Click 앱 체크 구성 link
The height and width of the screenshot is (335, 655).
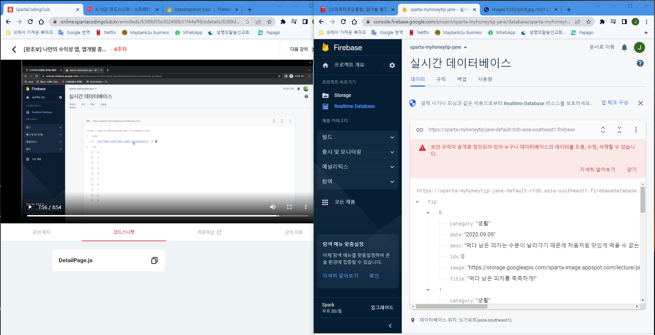click(x=614, y=103)
